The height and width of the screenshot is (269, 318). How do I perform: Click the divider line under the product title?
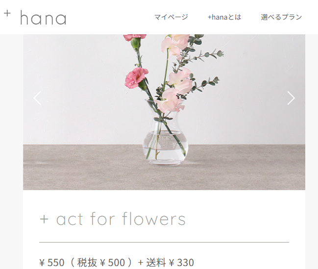(164, 242)
